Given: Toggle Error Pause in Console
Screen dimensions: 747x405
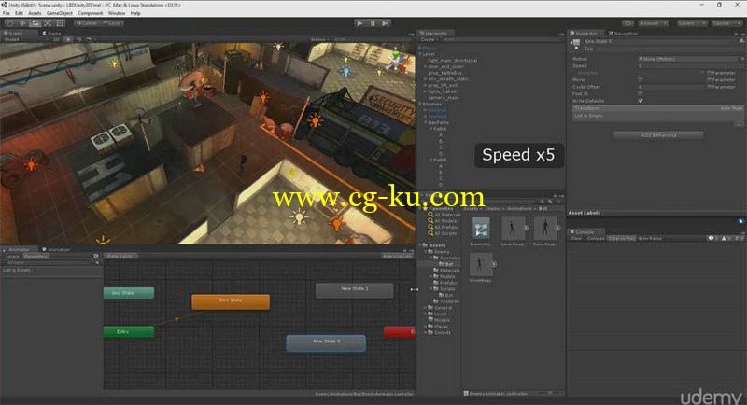Looking at the screenshot, I should coord(650,238).
